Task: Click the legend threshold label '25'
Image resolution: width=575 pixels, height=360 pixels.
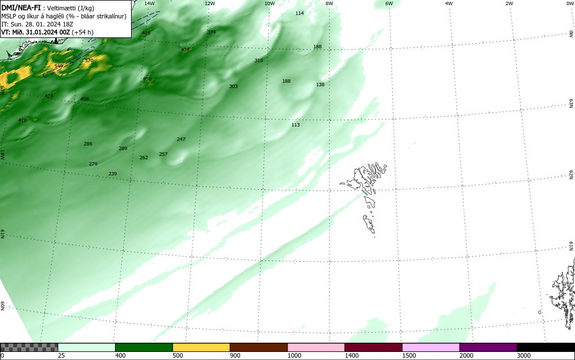Action: point(62,355)
